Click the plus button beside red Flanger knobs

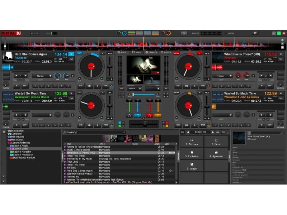click(x=253, y=76)
